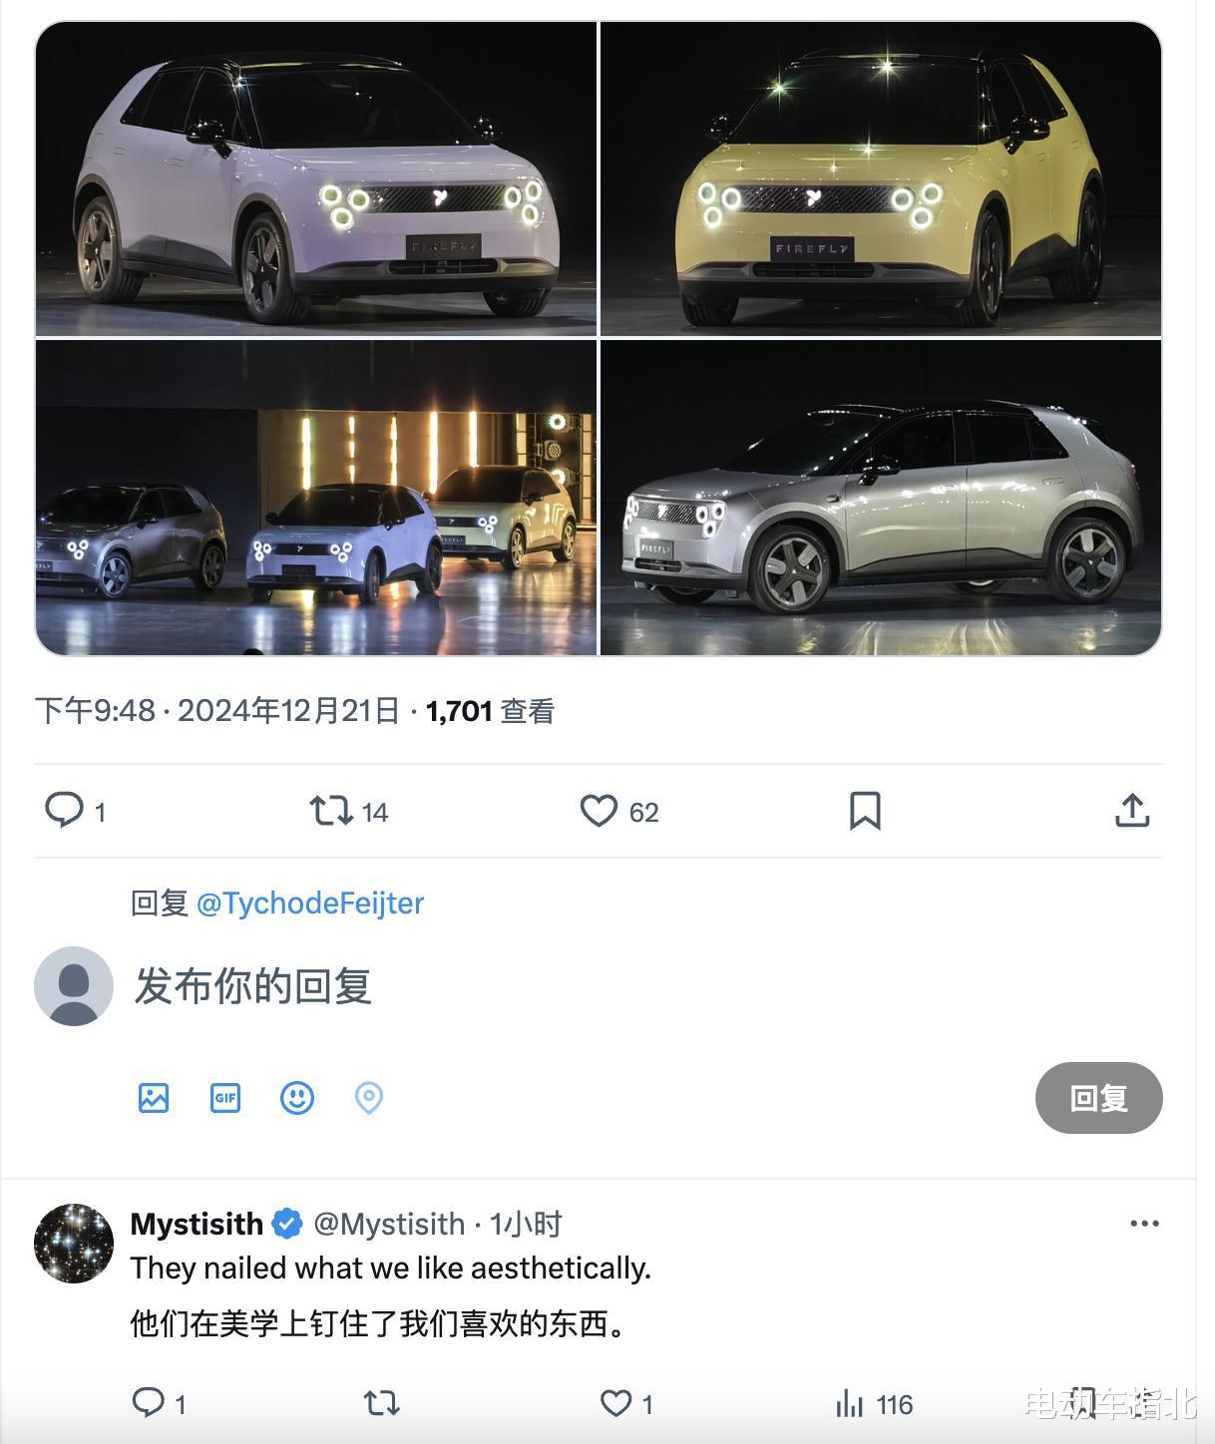Open the @TychodeFeijter mention link
1215x1444 pixels.
(x=310, y=903)
